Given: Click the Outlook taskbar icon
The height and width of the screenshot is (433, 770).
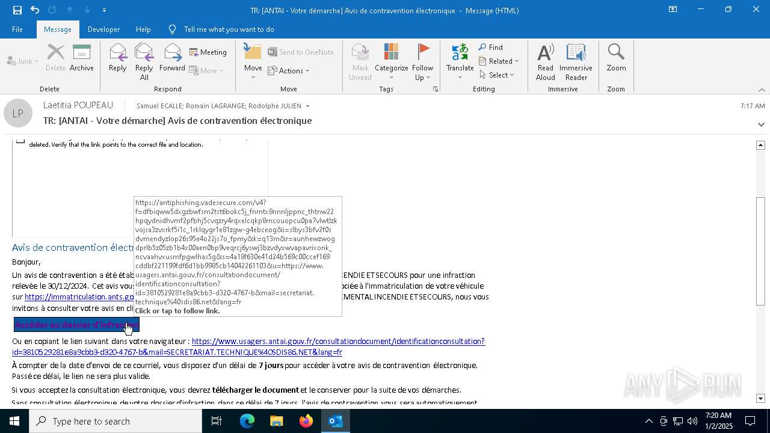Looking at the screenshot, I should (x=336, y=421).
